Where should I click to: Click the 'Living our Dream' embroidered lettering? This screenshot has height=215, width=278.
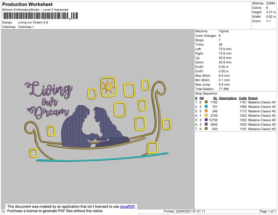click(49, 100)
